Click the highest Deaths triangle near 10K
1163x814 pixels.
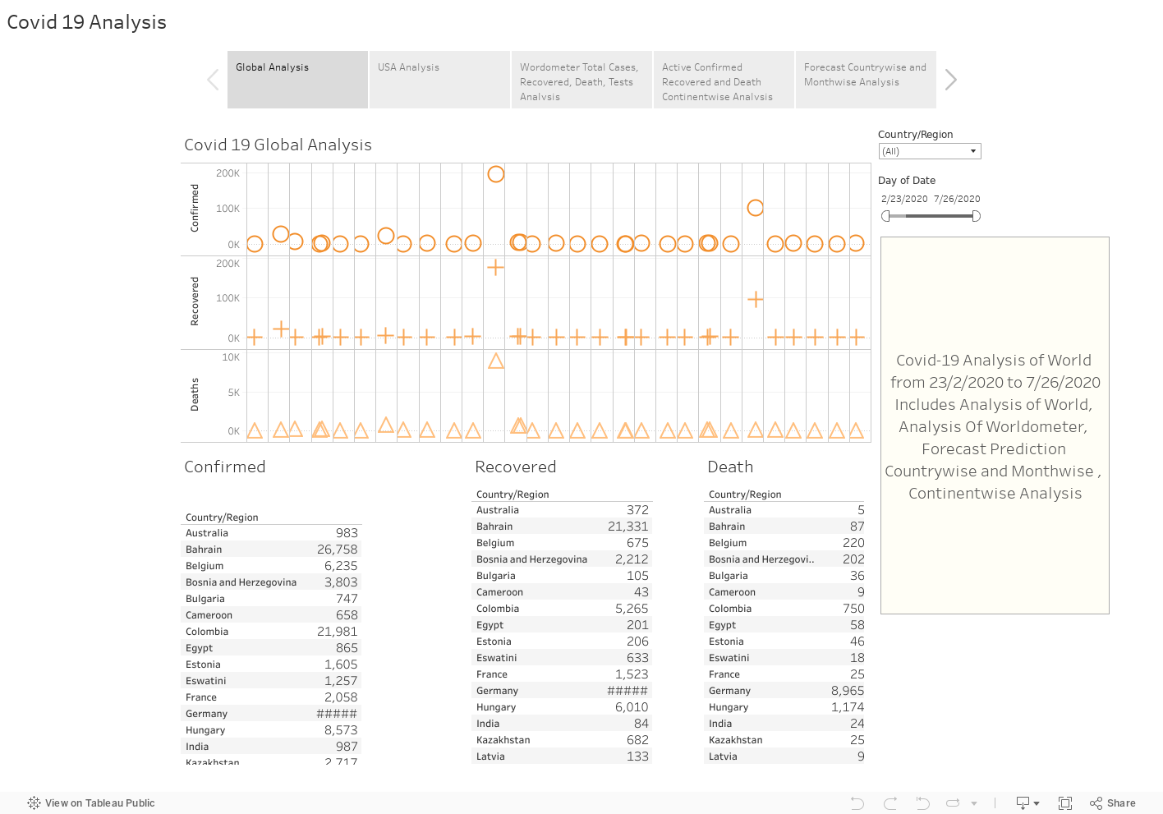click(496, 361)
